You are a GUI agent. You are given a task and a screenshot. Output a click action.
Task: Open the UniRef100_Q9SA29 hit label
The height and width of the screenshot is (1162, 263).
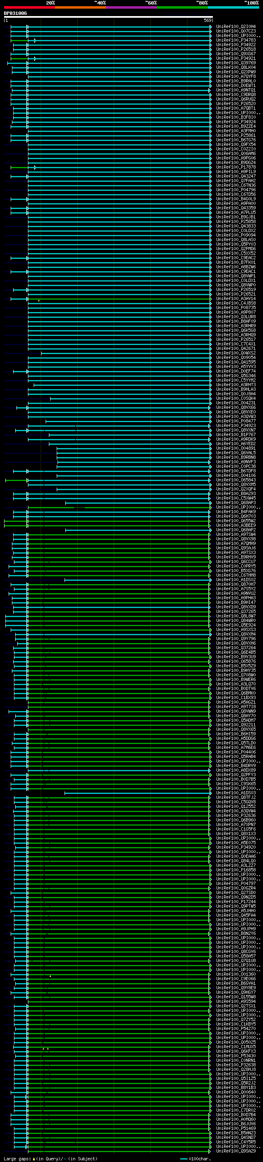coord(236,1151)
